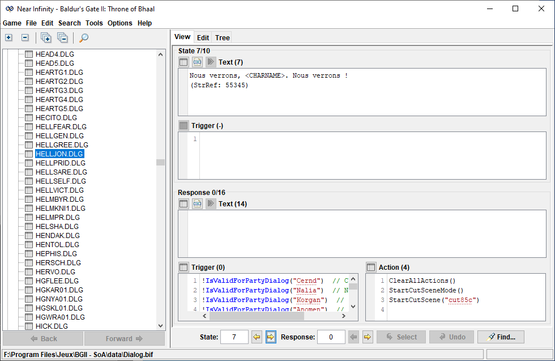
Task: Open the Options menu
Action: click(x=119, y=23)
